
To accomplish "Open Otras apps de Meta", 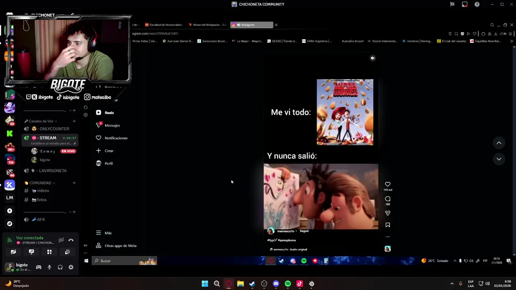I will point(116,246).
